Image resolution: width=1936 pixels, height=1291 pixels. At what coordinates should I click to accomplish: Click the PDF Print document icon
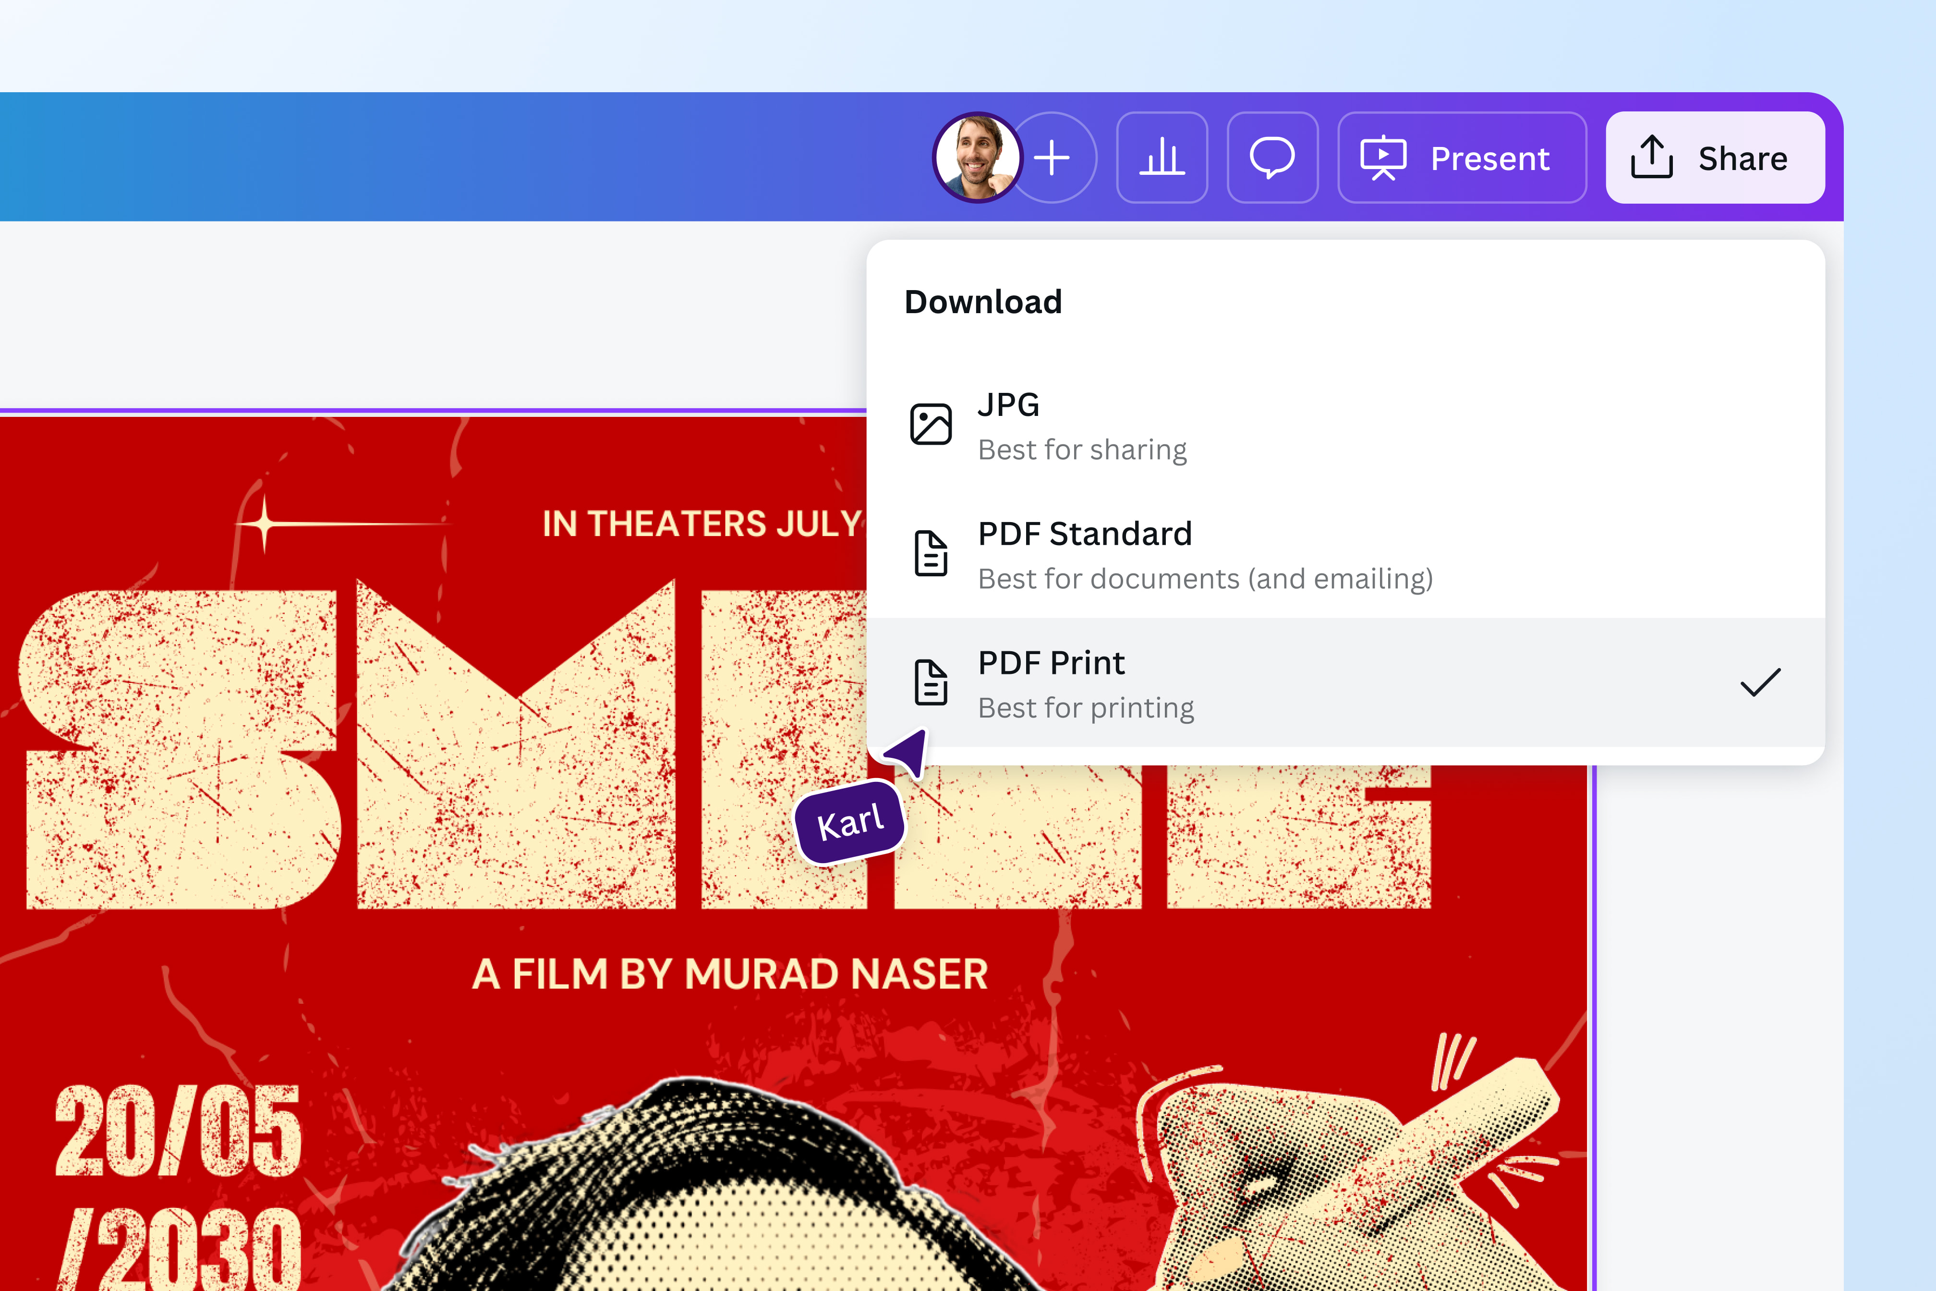click(931, 682)
